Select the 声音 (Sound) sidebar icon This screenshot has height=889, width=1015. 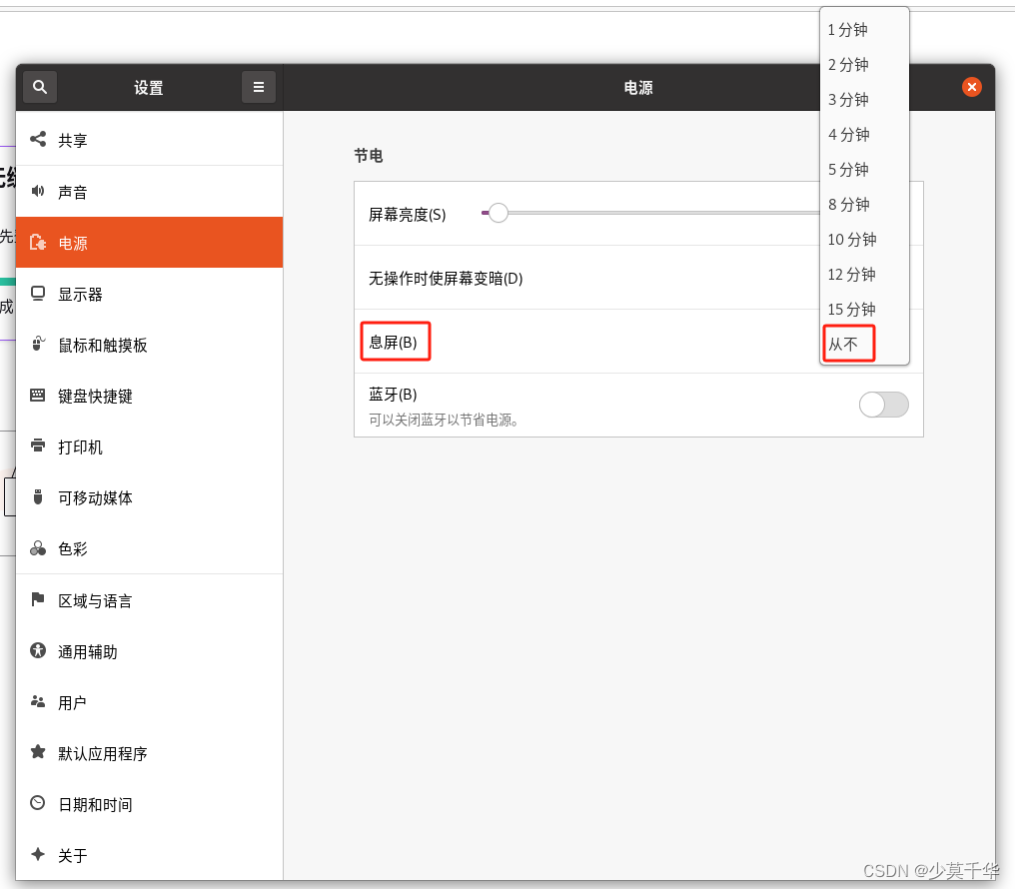click(38, 191)
